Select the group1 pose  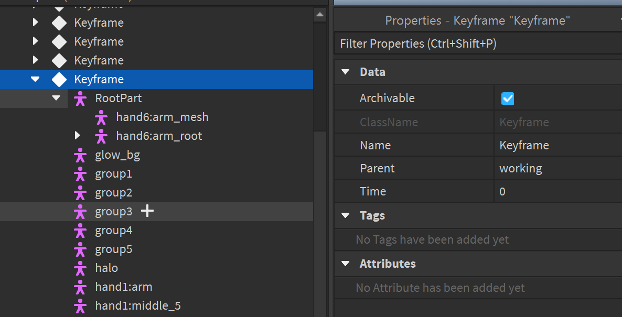click(113, 174)
